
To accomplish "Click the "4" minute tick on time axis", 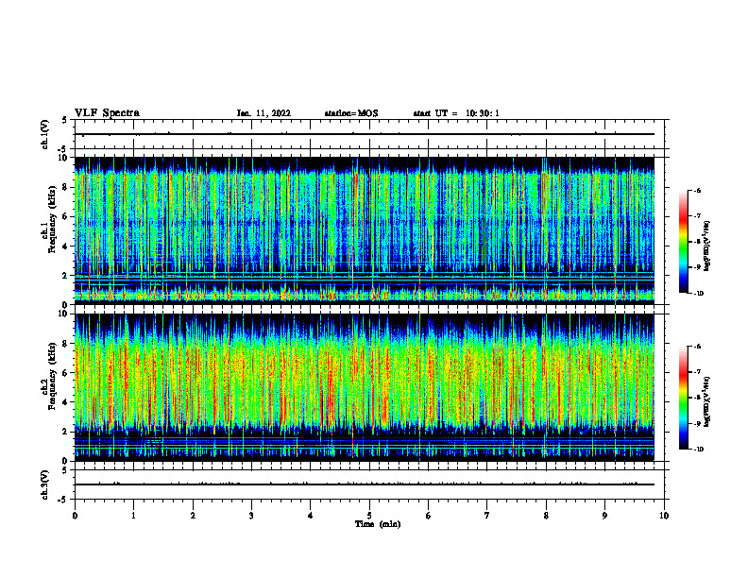I will [311, 516].
